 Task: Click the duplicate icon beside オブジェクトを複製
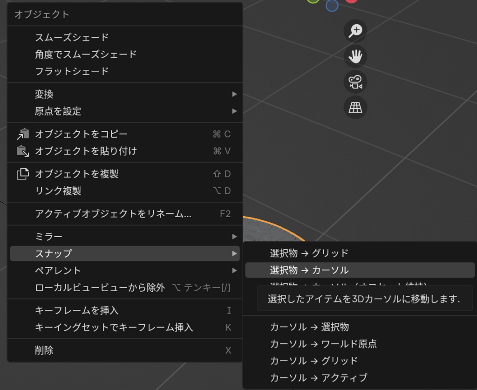click(22, 174)
